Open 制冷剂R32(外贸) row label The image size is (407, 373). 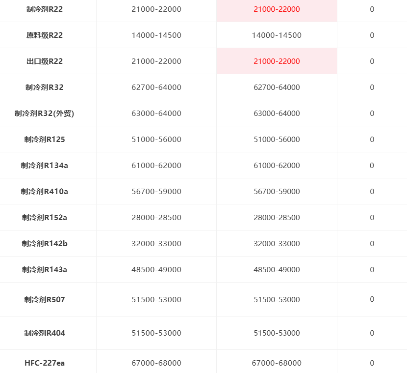tap(45, 114)
